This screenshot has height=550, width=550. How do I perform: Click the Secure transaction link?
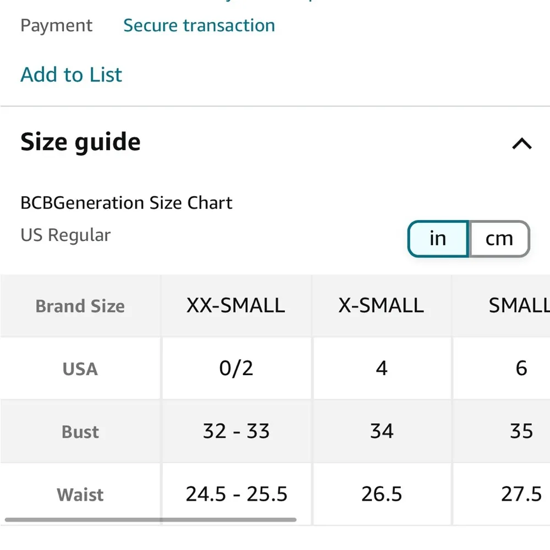(199, 25)
